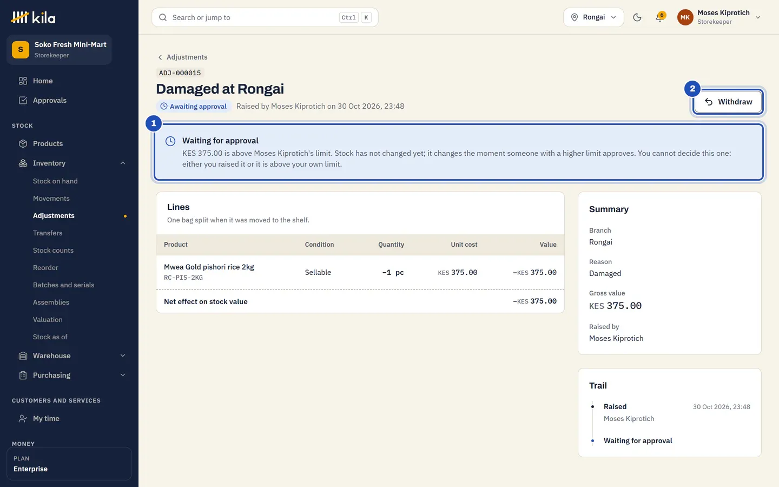The width and height of the screenshot is (779, 487).
Task: Click the Inventory icon in sidebar
Action: 23,163
